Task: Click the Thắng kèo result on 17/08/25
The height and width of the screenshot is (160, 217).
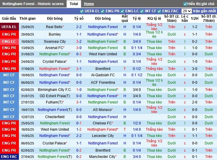Action: [x=154, y=69]
